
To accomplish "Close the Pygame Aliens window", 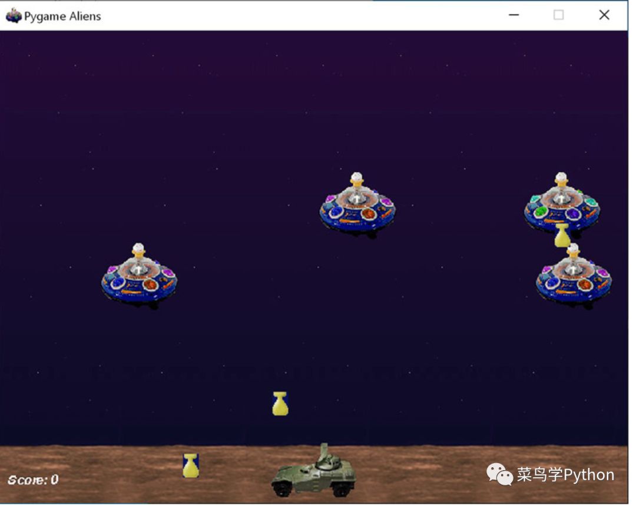I will click(604, 15).
